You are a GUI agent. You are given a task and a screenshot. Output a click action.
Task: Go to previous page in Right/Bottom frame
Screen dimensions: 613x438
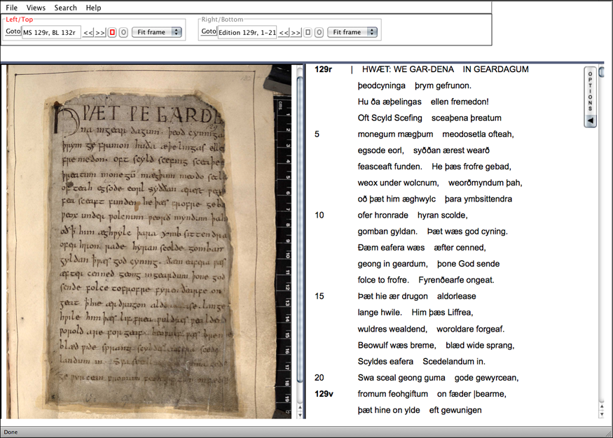[284, 33]
